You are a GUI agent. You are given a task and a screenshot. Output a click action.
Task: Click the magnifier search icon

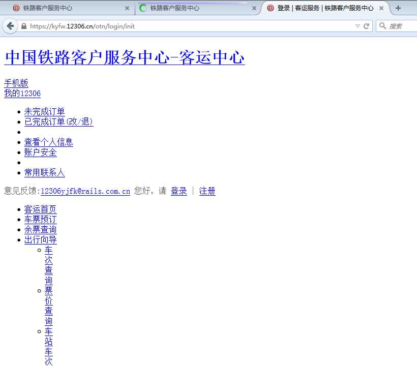click(382, 26)
